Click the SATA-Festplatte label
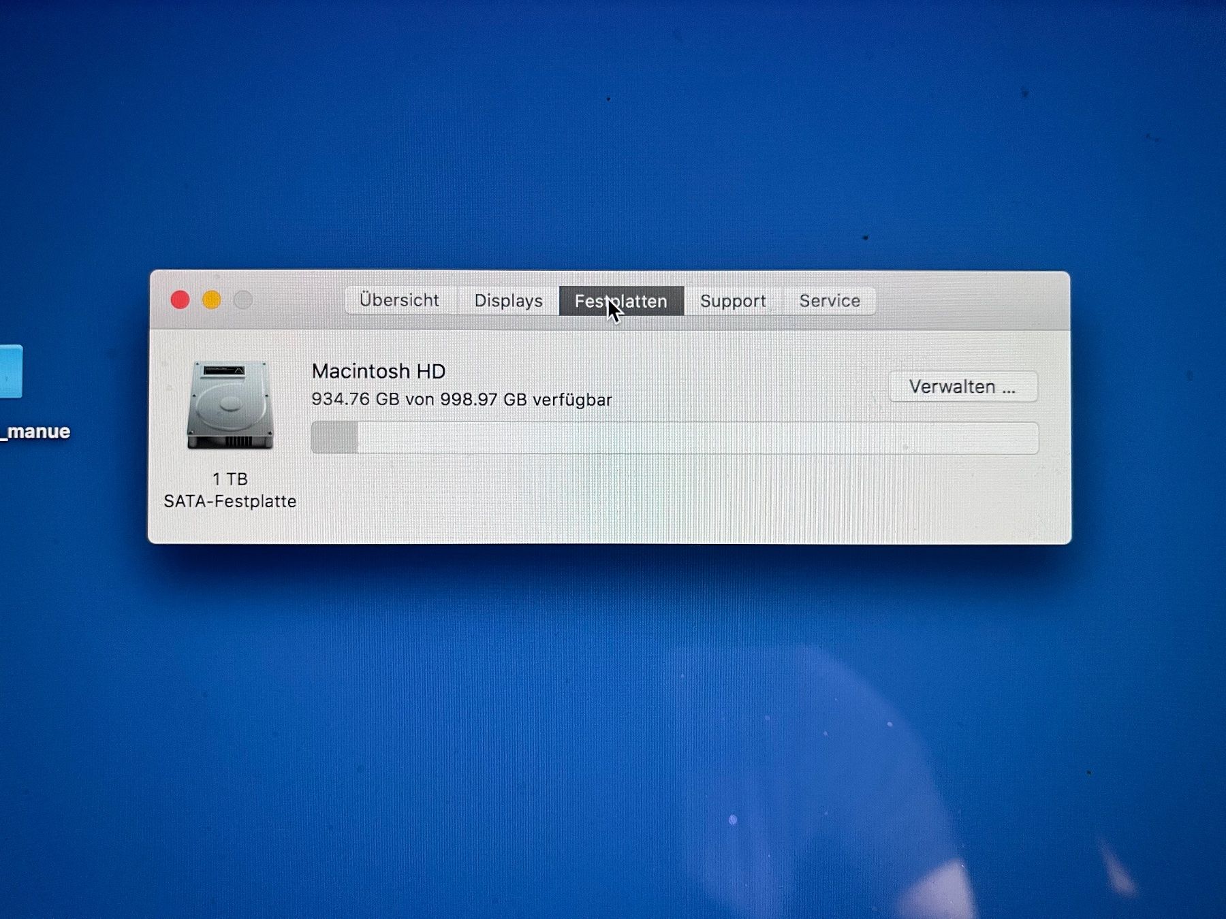 pyautogui.click(x=230, y=502)
